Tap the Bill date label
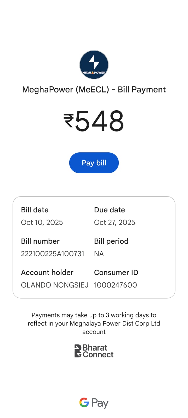The image size is (188, 418). pyautogui.click(x=35, y=210)
